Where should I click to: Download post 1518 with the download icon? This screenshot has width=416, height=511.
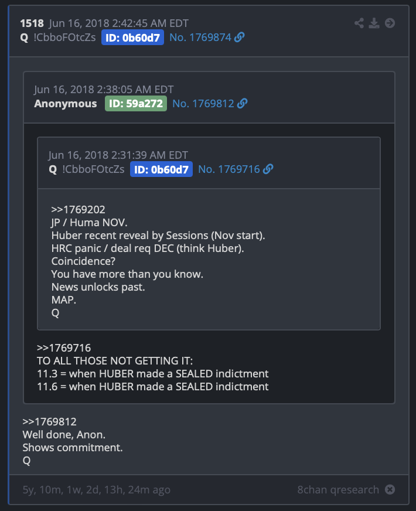coord(374,23)
